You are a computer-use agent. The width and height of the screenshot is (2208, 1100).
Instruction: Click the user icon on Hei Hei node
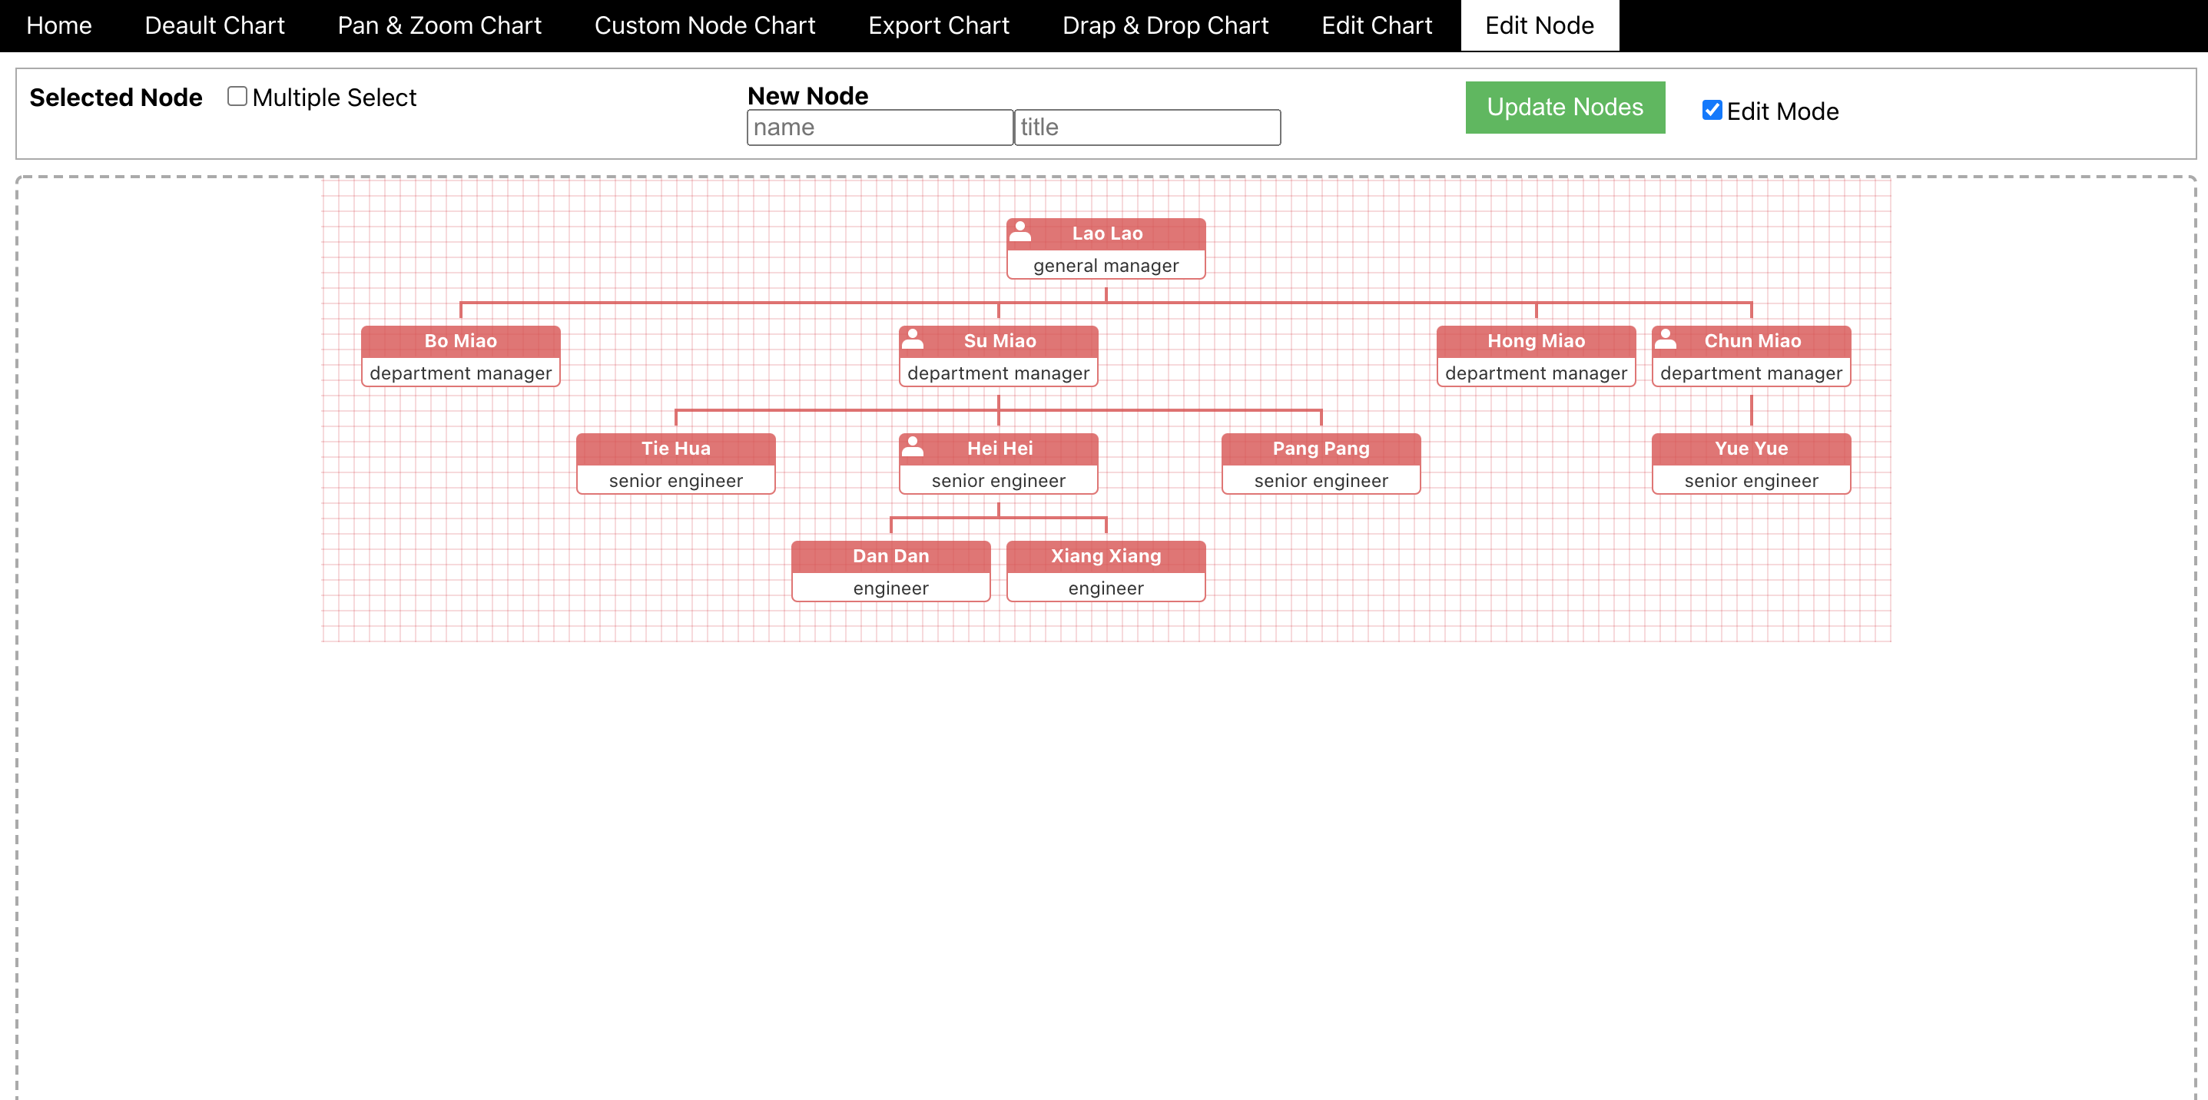tap(913, 446)
